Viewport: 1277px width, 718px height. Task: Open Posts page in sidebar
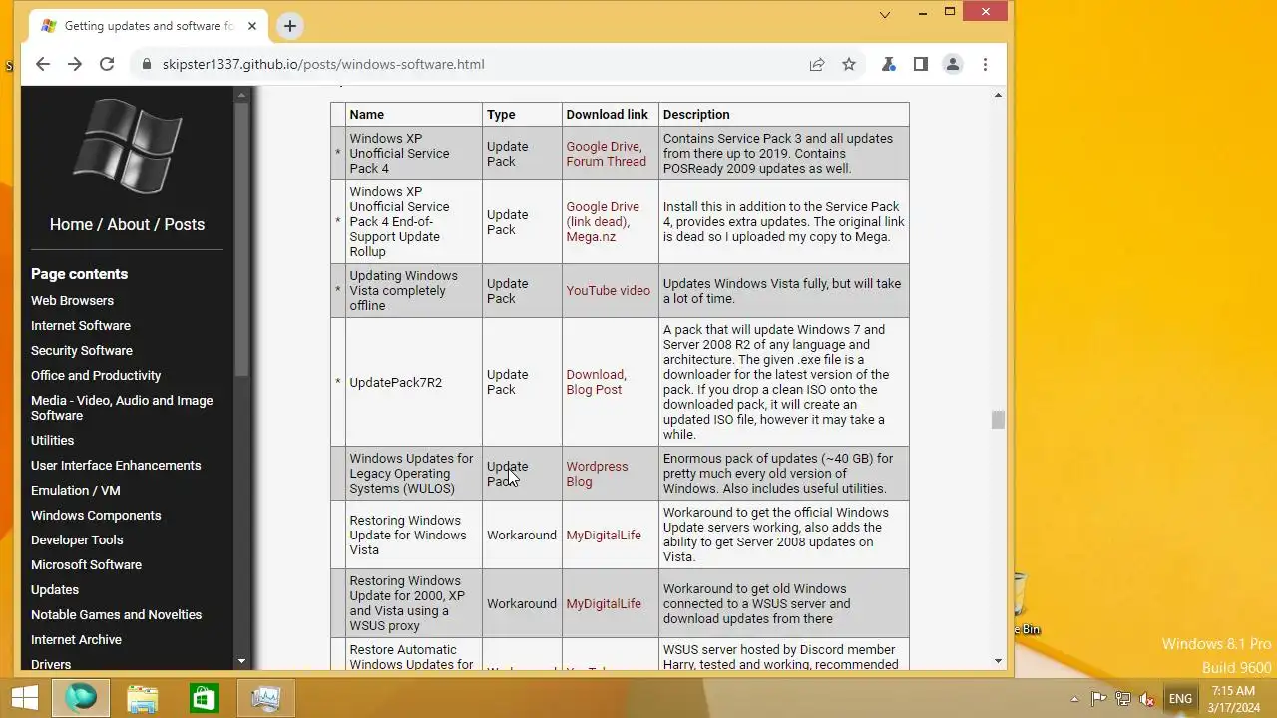[x=185, y=224]
